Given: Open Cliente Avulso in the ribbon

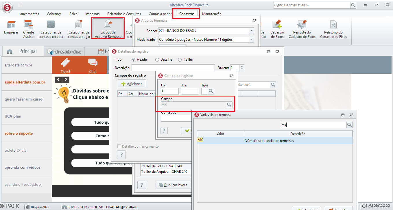Looking at the screenshot, I should [x=28, y=29].
